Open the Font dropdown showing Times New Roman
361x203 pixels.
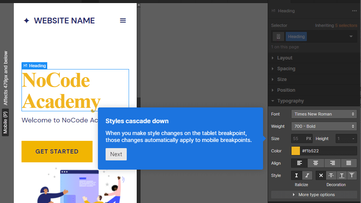click(324, 114)
